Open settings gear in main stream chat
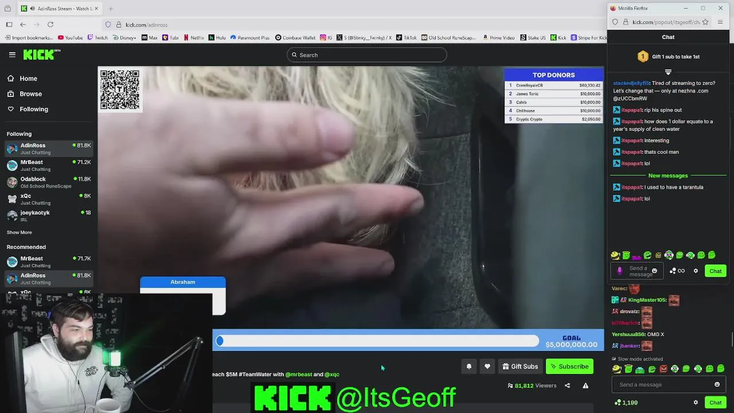Viewport: 734px width, 413px height. tap(696, 403)
